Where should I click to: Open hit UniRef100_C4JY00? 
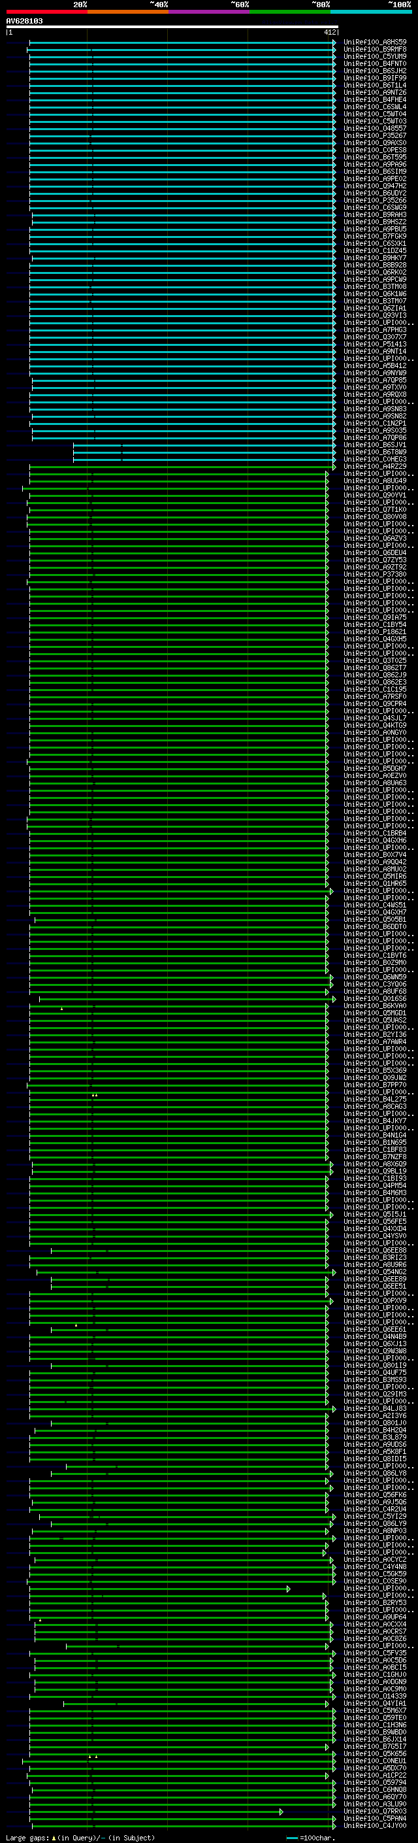[374, 1826]
